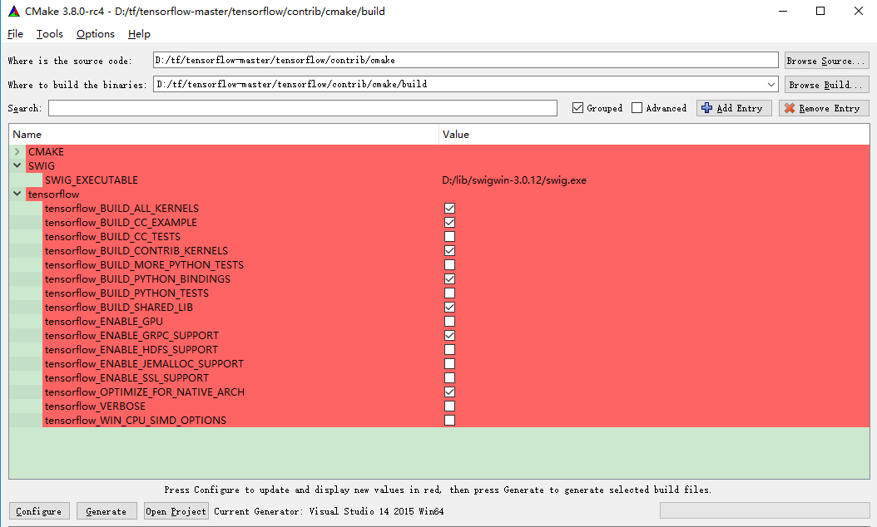This screenshot has width=877, height=527.
Task: Toggle tensorflow_BUILD_CONTRIB_KERNELS checkbox
Action: (x=449, y=250)
